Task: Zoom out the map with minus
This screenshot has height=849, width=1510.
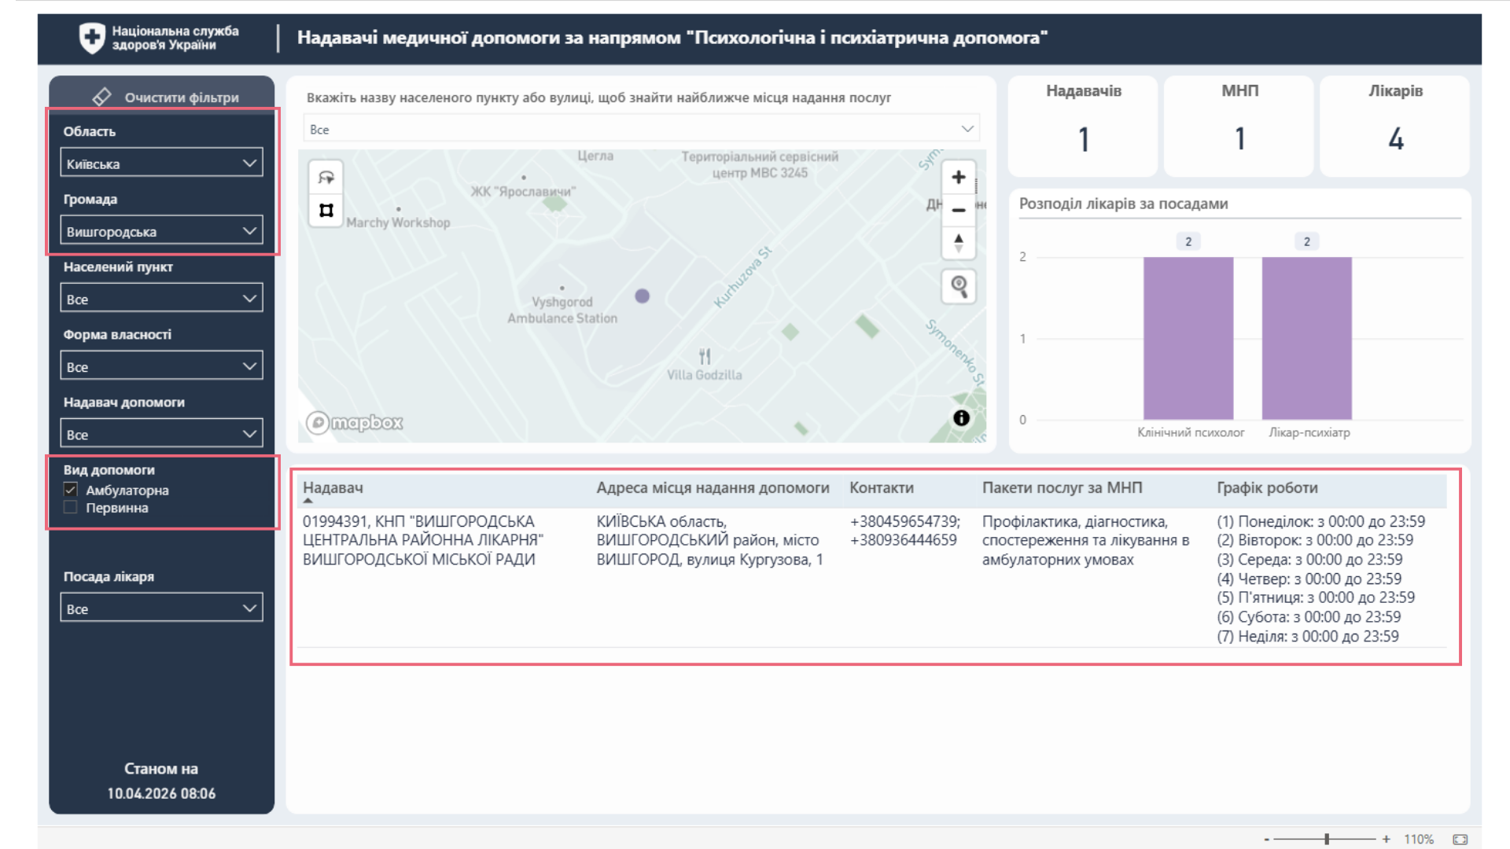Action: pos(958,210)
